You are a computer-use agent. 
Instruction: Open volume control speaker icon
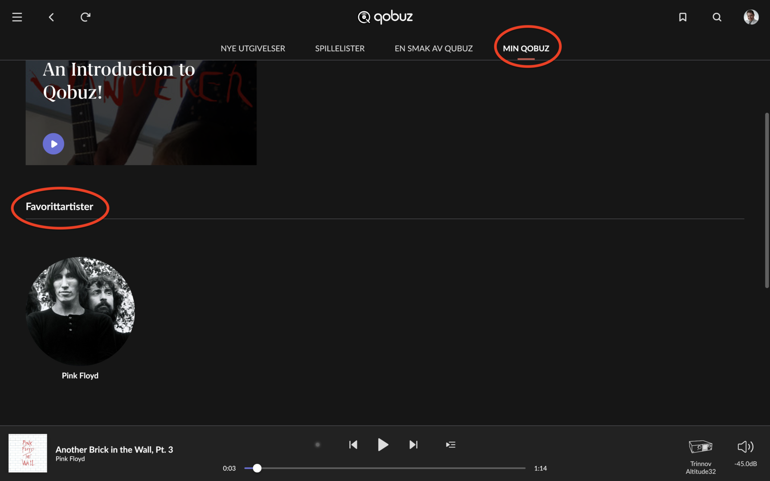click(x=745, y=446)
